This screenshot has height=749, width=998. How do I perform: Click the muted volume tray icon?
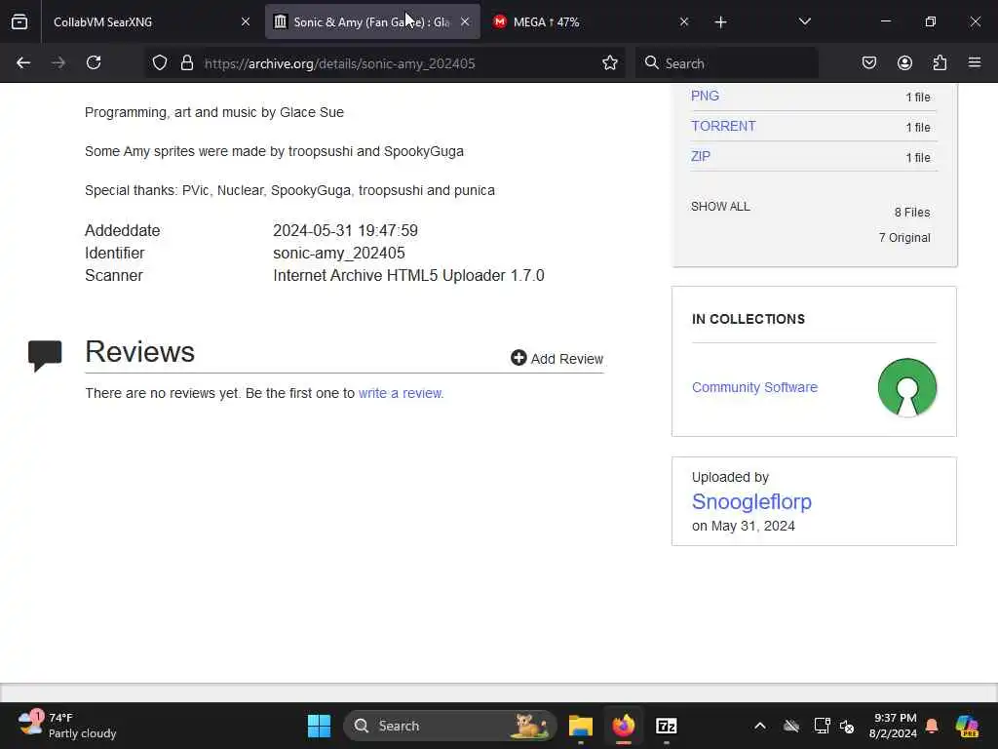pyautogui.click(x=847, y=726)
